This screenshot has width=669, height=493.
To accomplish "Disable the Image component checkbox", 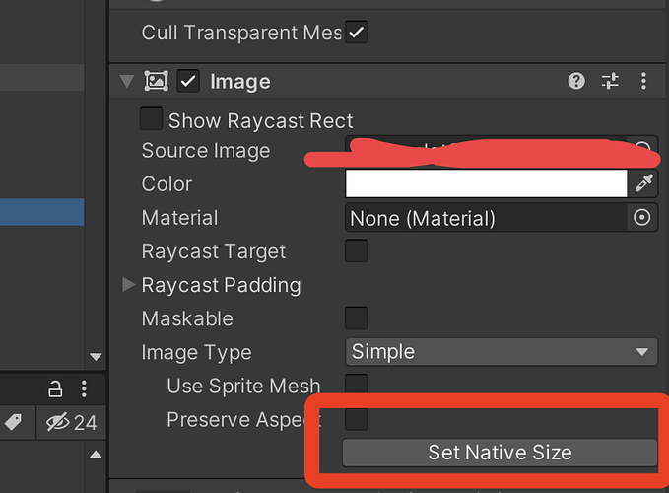I will [x=189, y=82].
